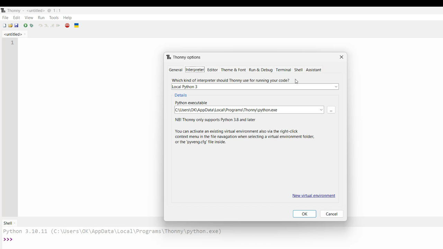Click line number 1 in editor gutter
The height and width of the screenshot is (249, 443).
(12, 43)
